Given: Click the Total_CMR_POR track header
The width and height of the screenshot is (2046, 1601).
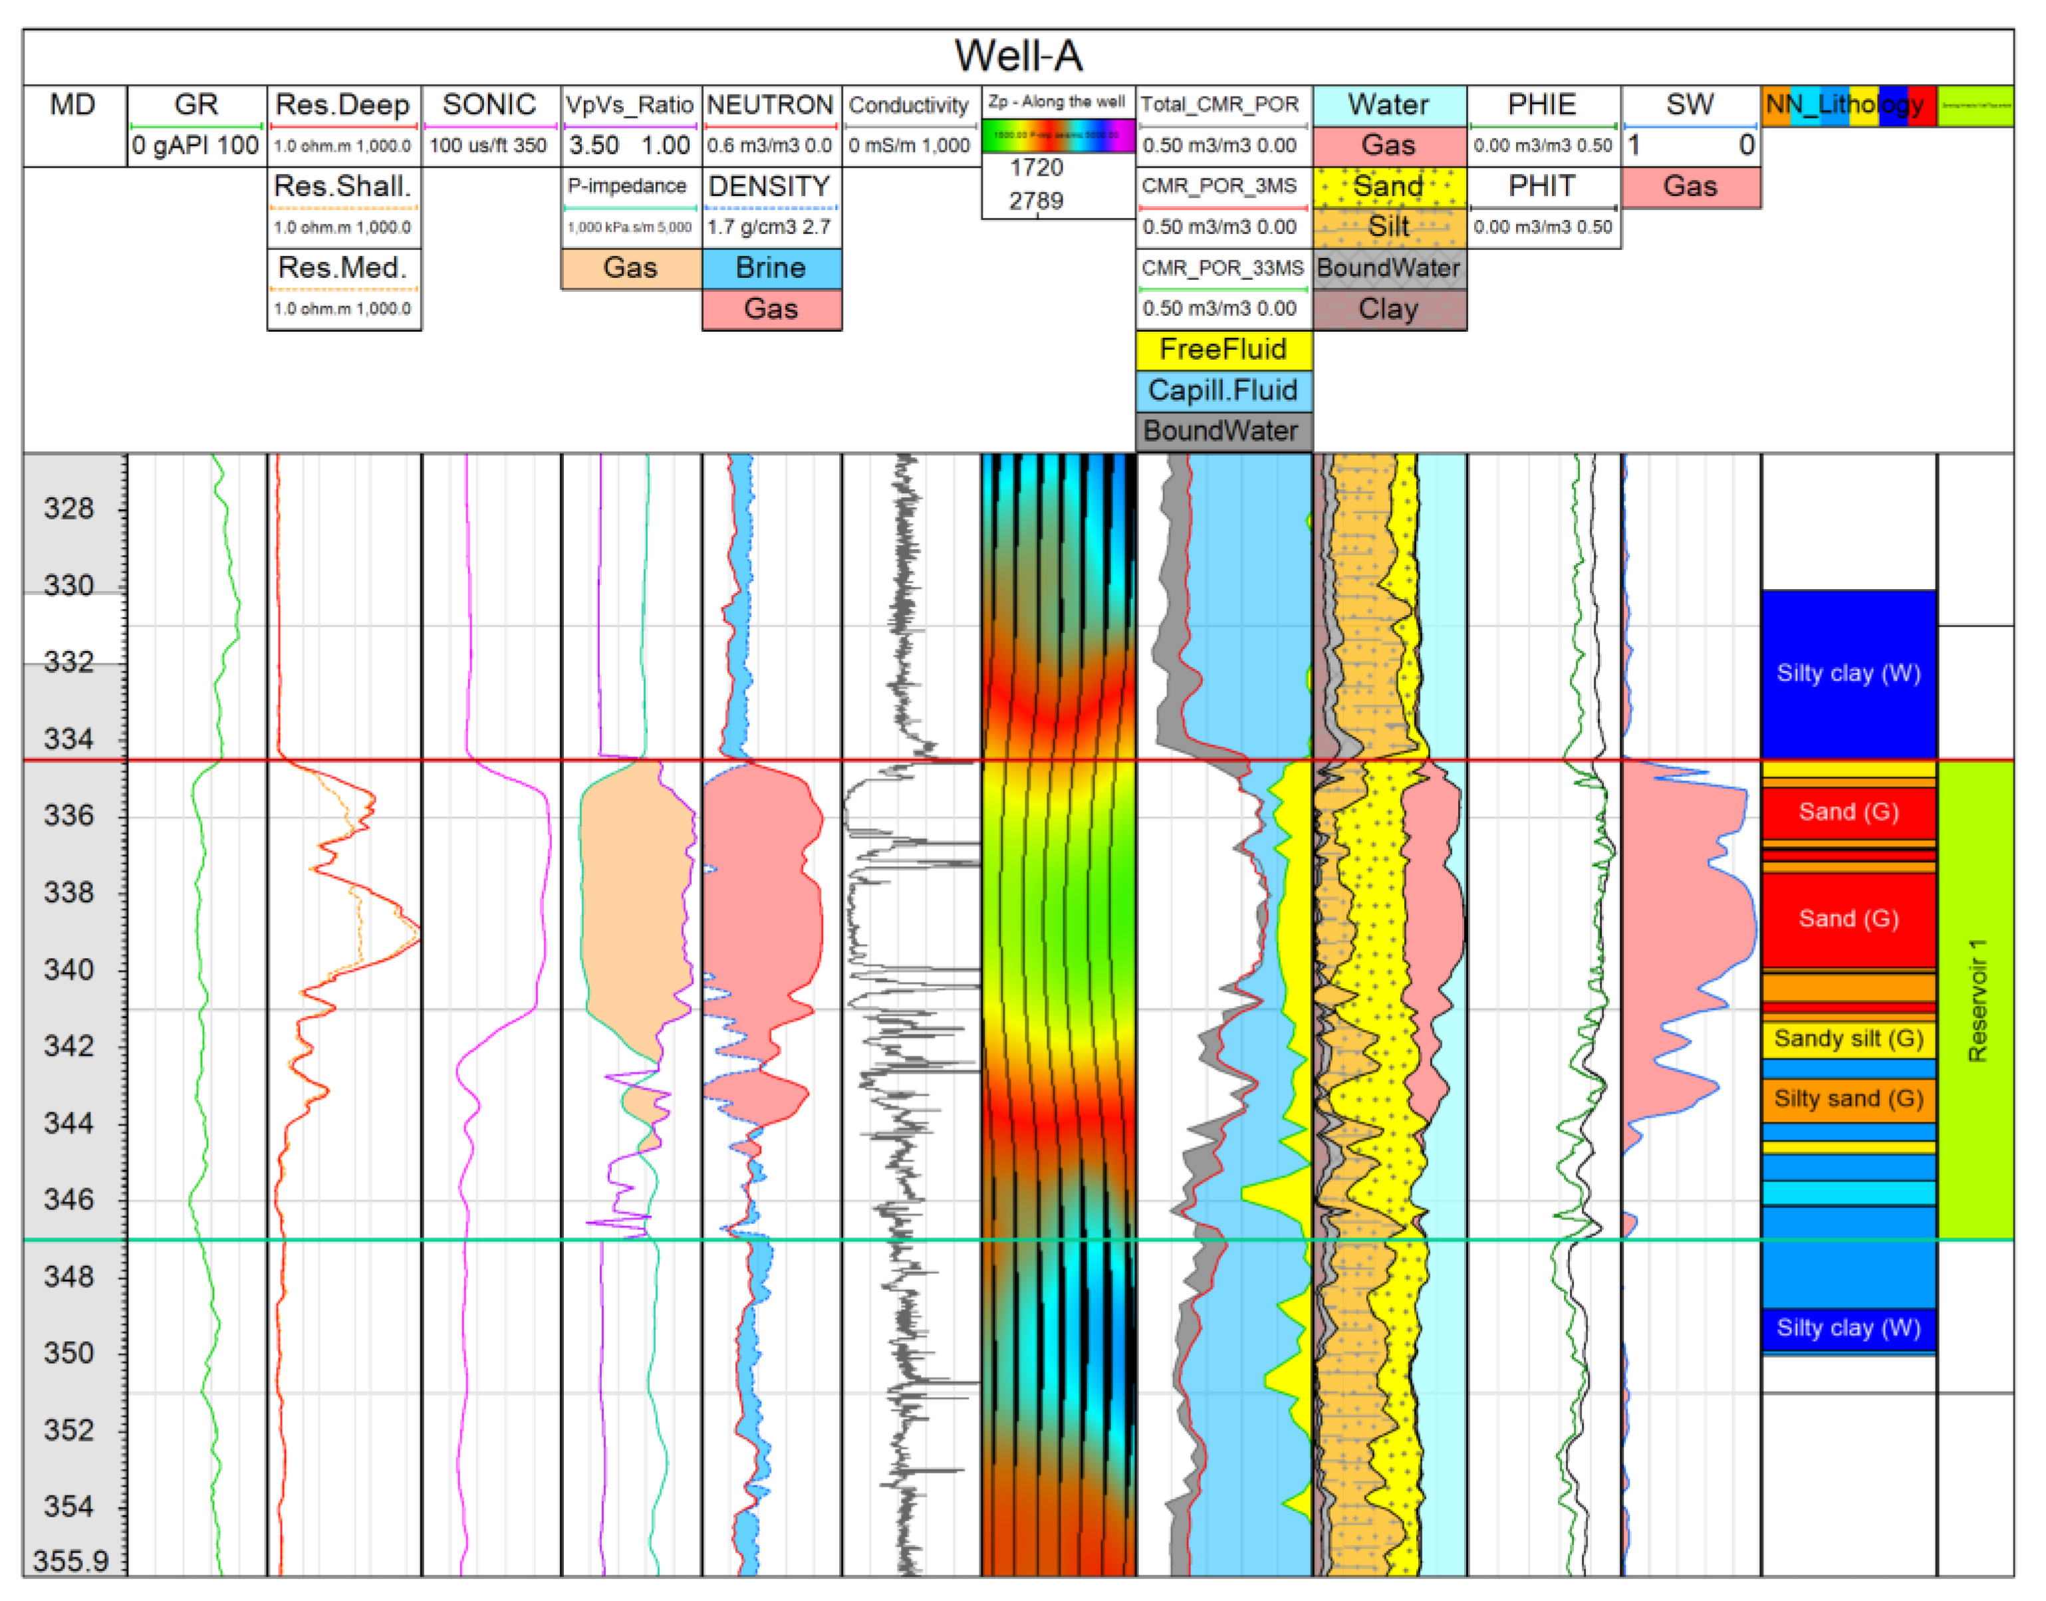Looking at the screenshot, I should (1220, 105).
